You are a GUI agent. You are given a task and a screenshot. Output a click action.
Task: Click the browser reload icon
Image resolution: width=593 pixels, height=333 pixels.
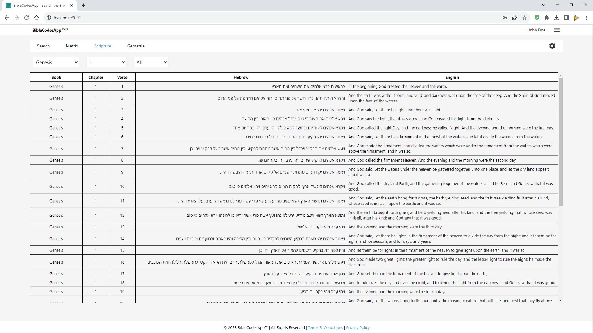(27, 18)
